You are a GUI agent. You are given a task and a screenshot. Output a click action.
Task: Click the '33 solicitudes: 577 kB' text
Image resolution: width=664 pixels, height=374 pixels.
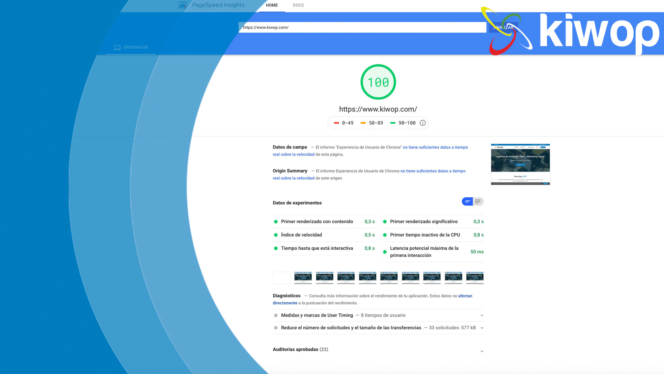tap(452, 328)
